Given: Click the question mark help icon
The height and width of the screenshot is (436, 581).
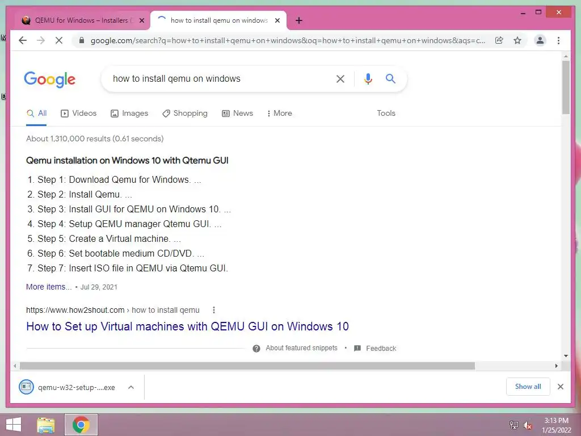Looking at the screenshot, I should point(256,349).
